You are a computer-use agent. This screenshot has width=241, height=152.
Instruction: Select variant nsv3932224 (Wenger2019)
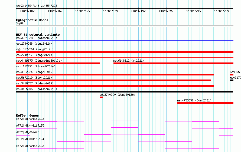coord(35,72)
